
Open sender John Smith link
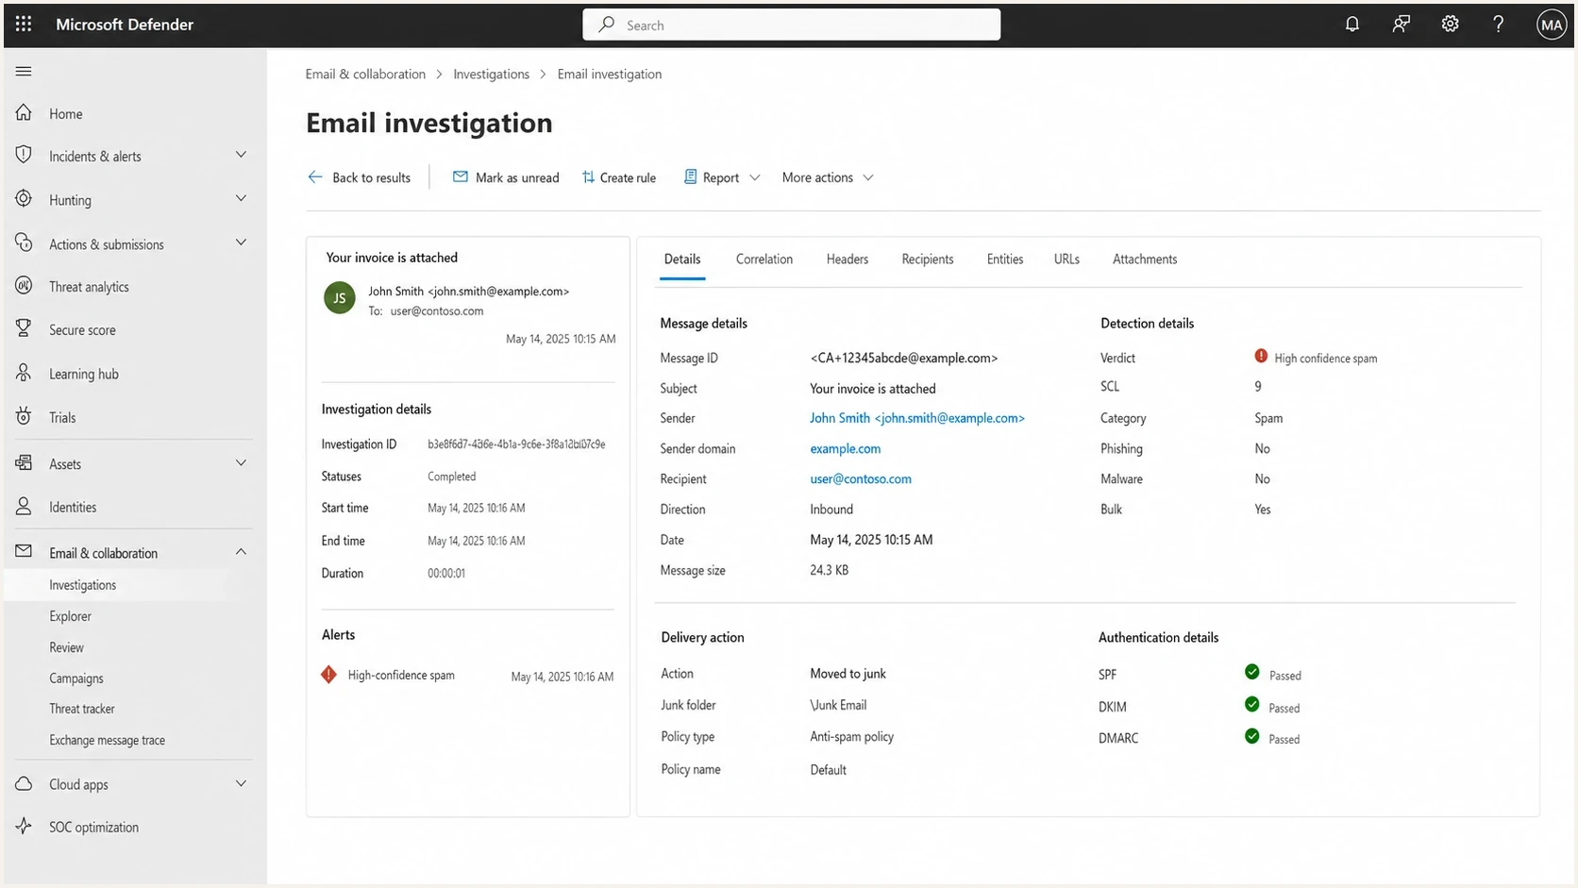[917, 418]
